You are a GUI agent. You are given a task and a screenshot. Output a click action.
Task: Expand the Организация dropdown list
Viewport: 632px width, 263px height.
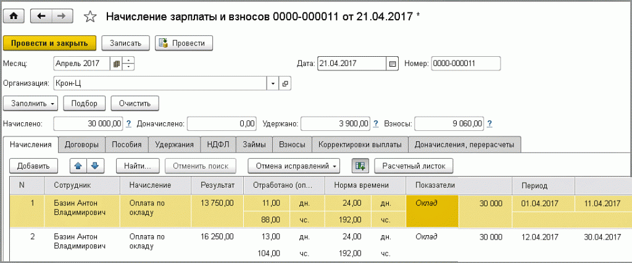point(273,83)
